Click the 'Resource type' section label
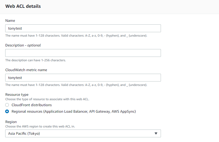Screen dimensions: 219x142 [17, 94]
